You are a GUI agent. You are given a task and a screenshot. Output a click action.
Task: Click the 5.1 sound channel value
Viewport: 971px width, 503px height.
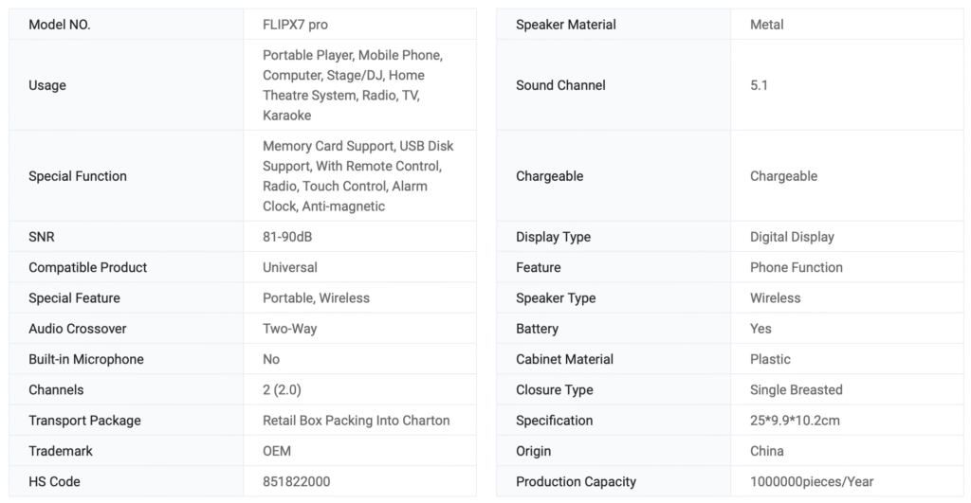759,85
